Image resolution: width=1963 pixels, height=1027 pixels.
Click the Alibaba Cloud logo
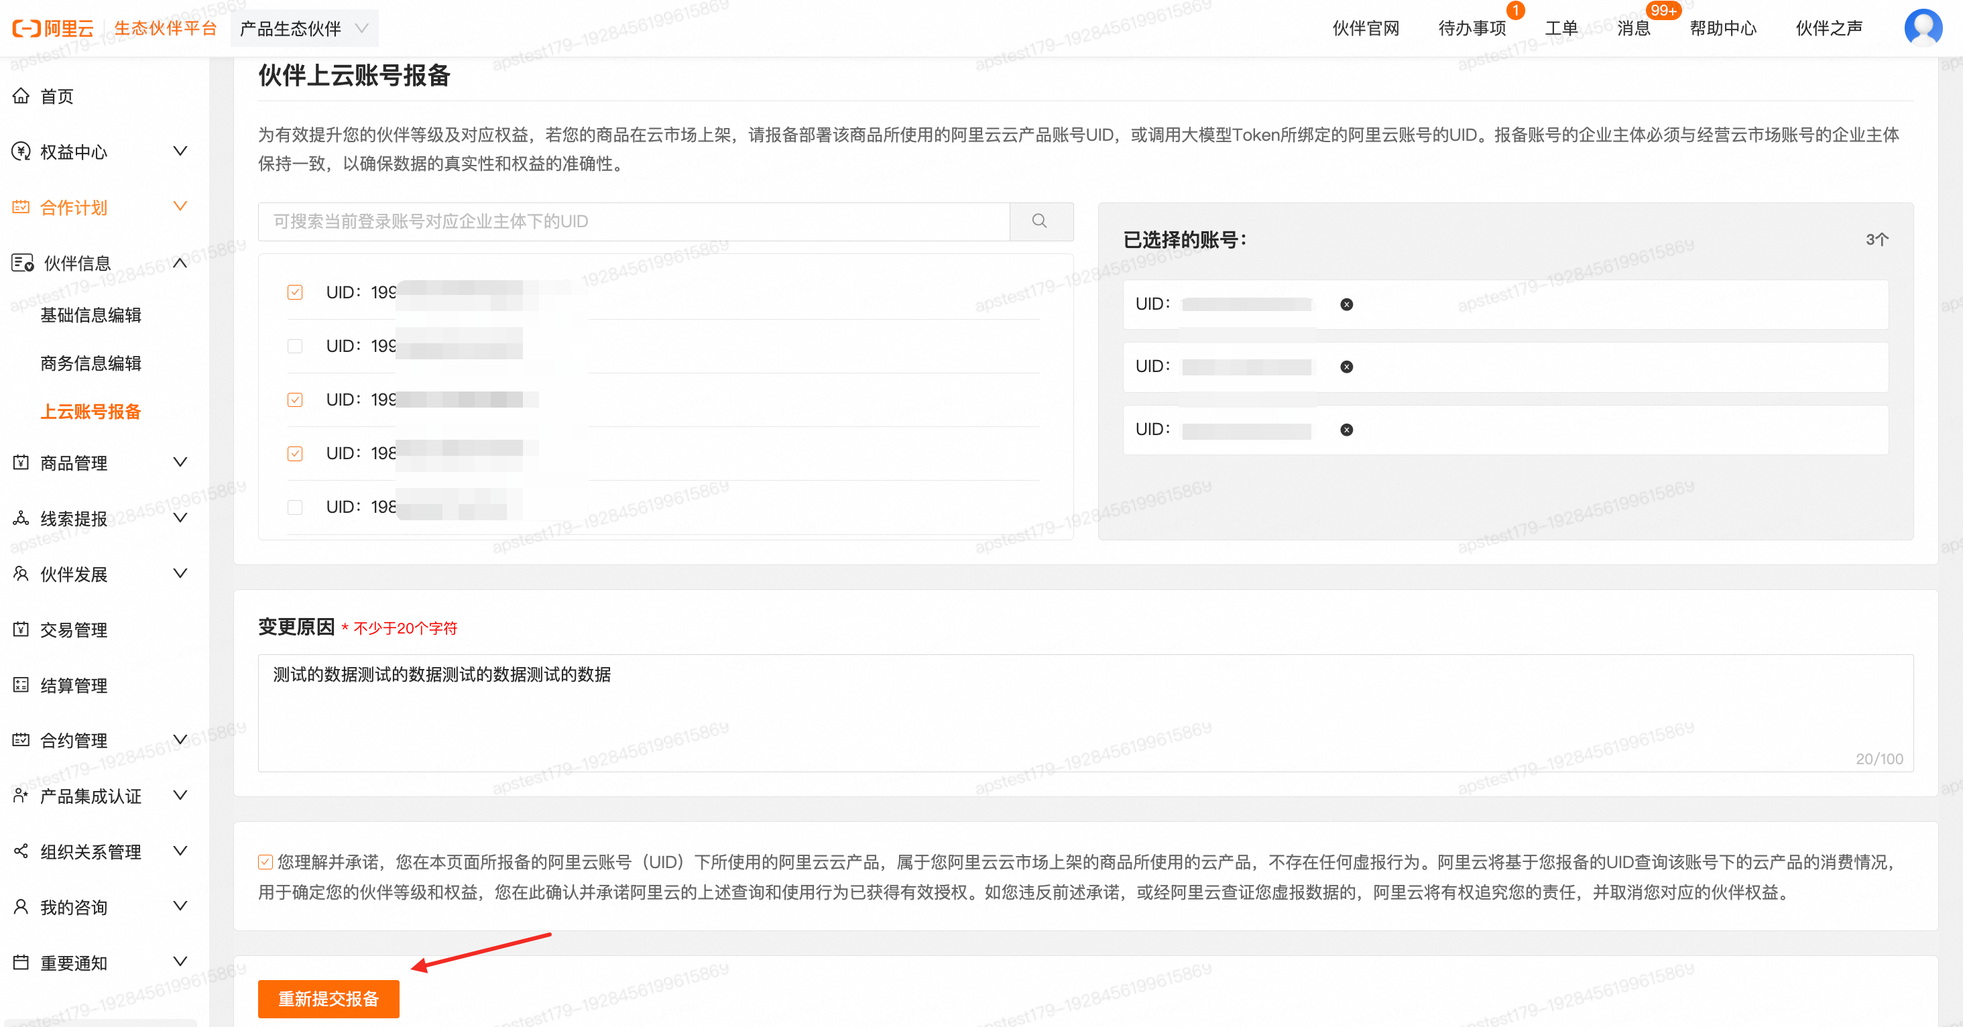(52, 28)
